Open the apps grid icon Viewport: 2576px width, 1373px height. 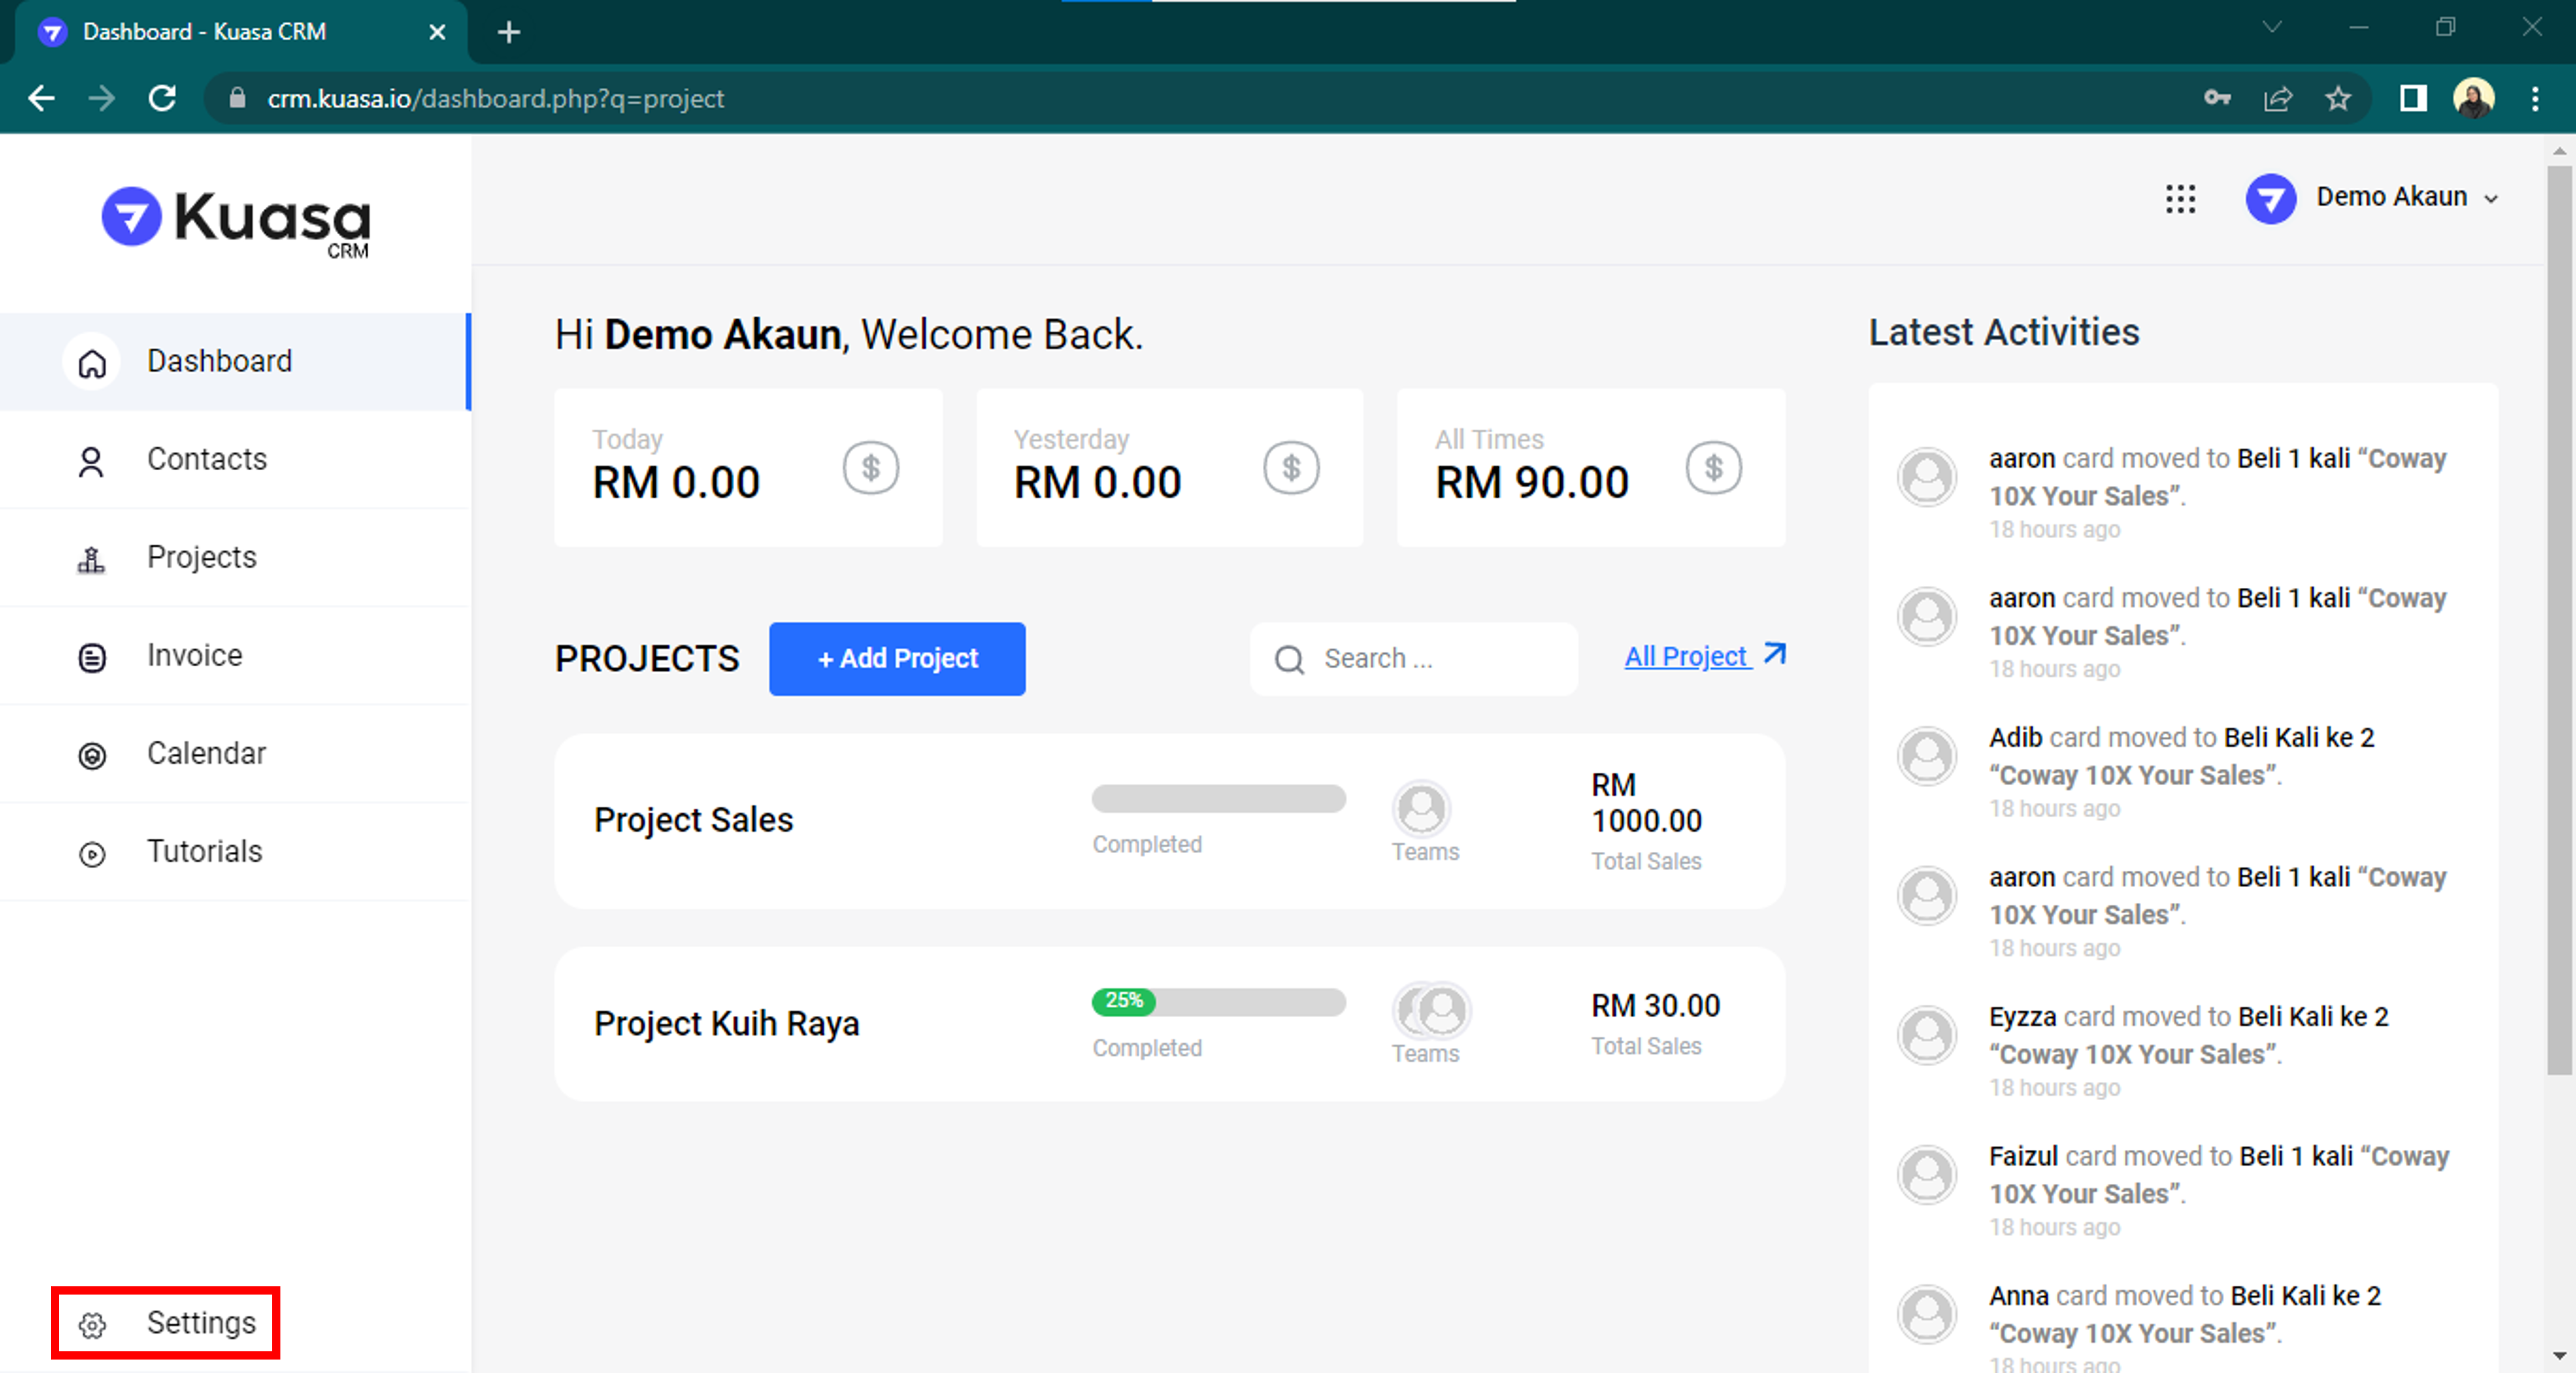point(2180,198)
